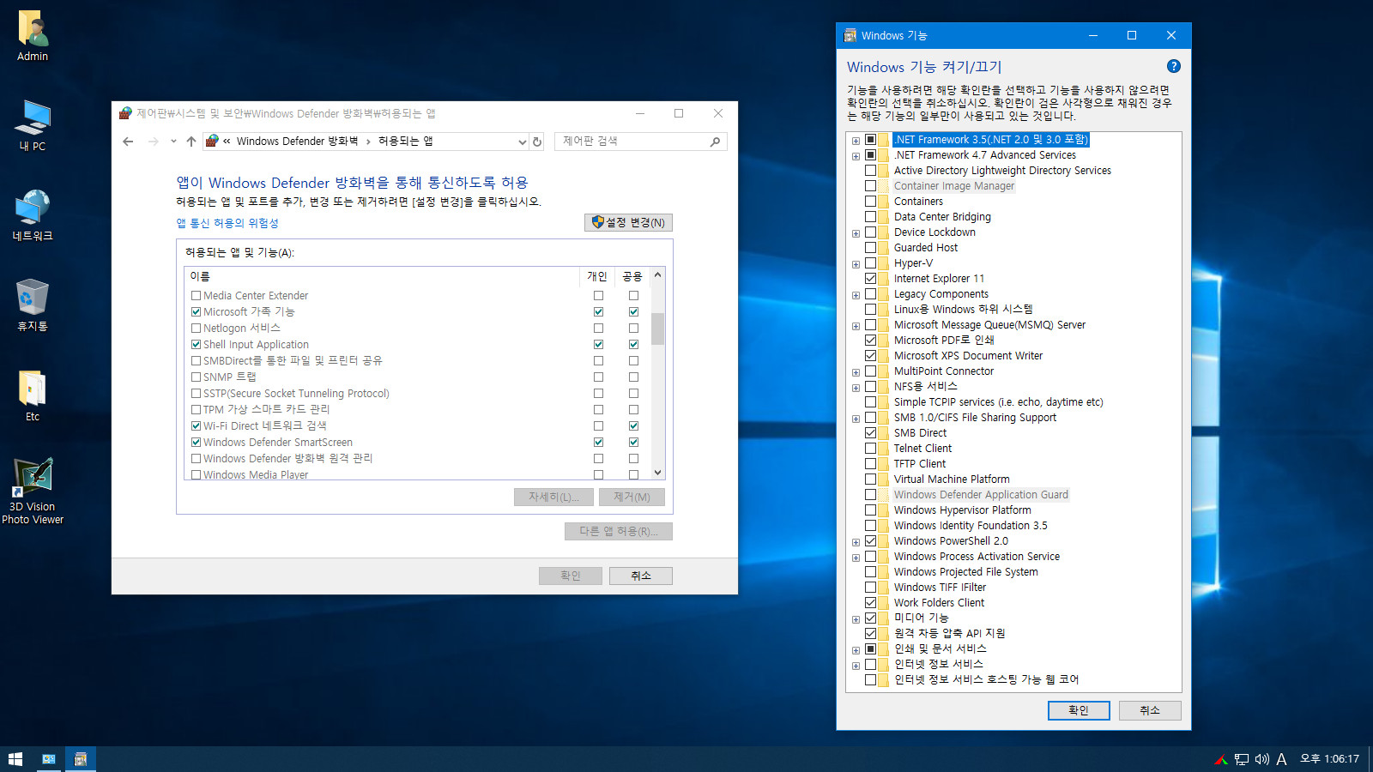Toggle the Internet Explorer 11 checkbox
The width and height of the screenshot is (1373, 772).
tap(870, 279)
